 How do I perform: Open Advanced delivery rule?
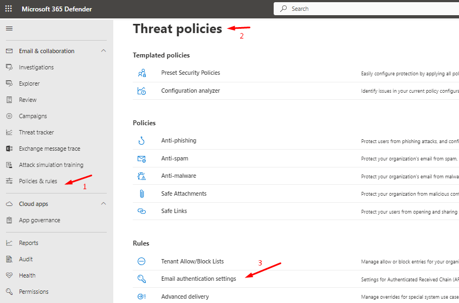185,296
